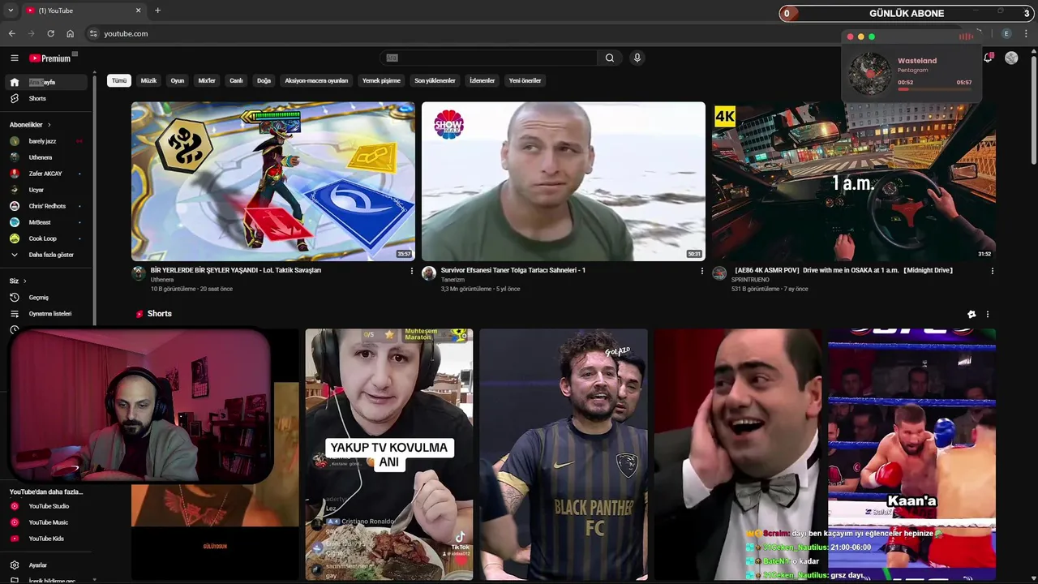Open Chris' Redhots subscription

[x=47, y=206]
